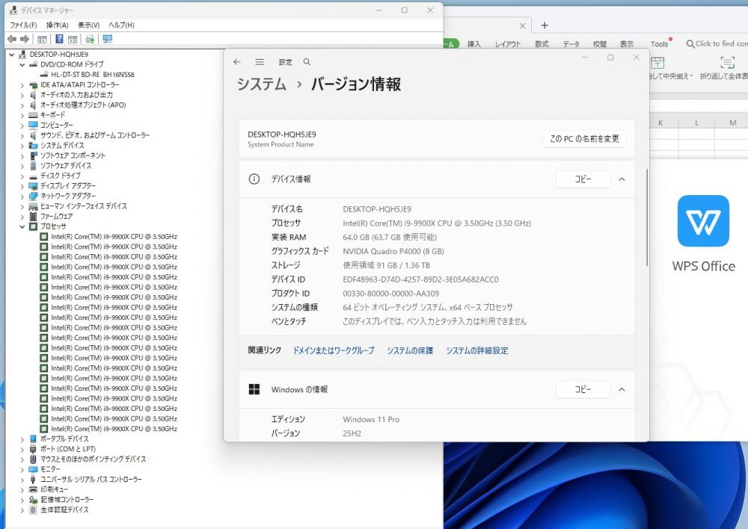
Task: Click the show console tree icon in Device Manager
Action: point(42,39)
